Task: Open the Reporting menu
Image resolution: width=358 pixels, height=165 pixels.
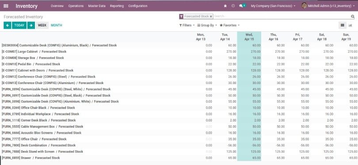Action: 117,6
